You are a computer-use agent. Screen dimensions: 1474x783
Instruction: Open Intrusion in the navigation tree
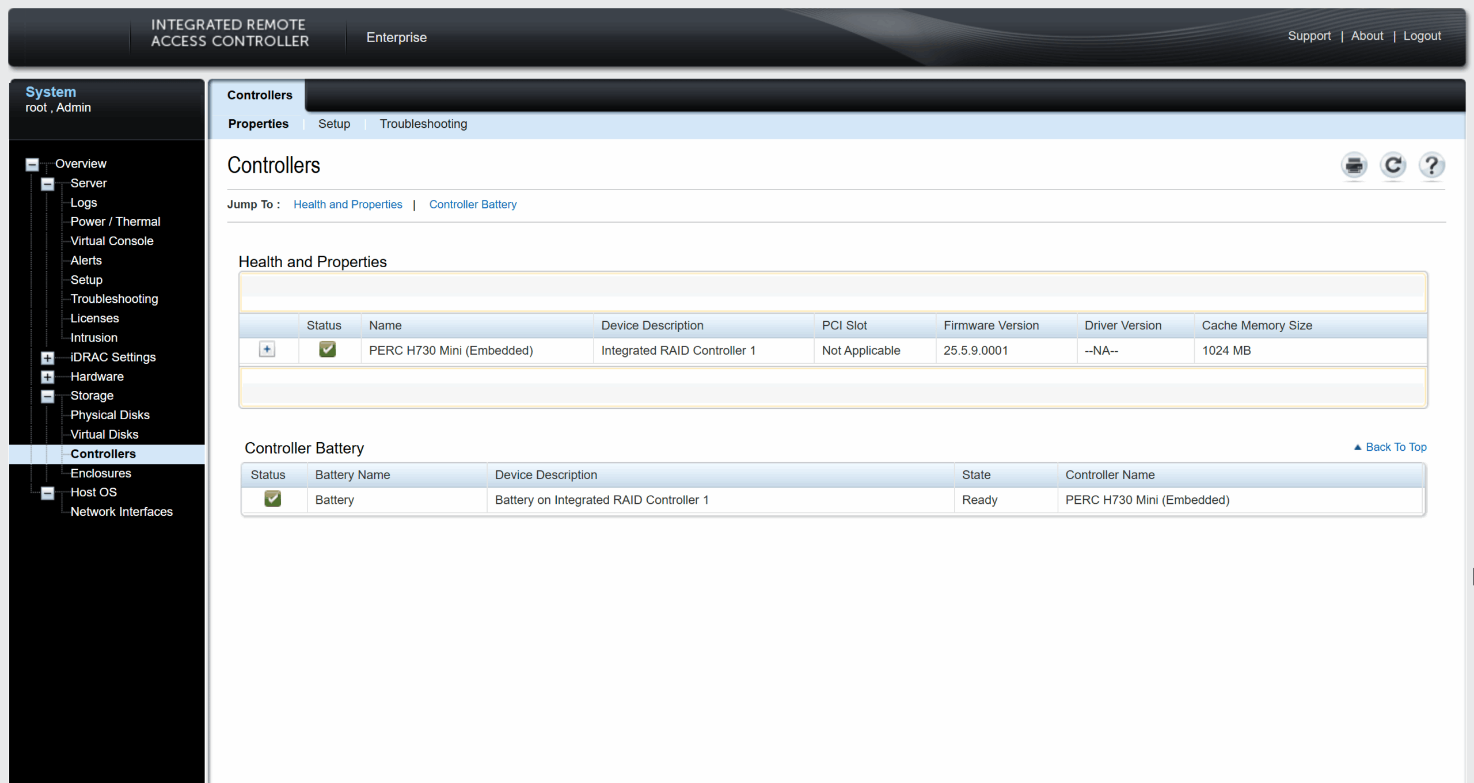click(x=94, y=338)
